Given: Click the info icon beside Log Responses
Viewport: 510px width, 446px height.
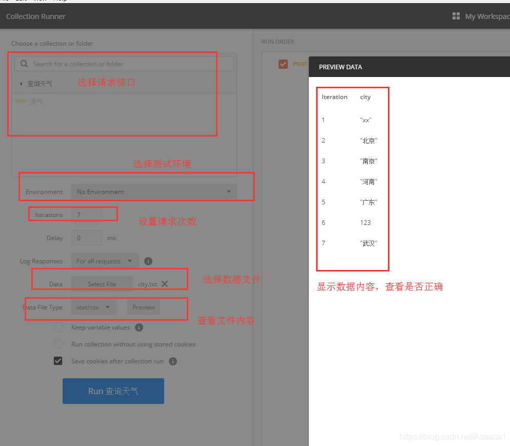Looking at the screenshot, I should pyautogui.click(x=148, y=261).
